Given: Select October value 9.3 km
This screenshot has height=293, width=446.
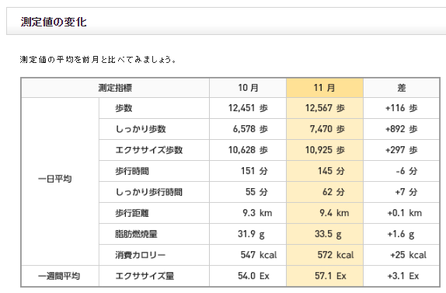Looking at the screenshot, I should coord(257,213).
